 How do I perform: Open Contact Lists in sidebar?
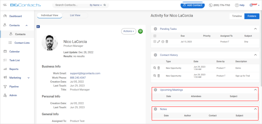pyautogui.click(x=22, y=43)
